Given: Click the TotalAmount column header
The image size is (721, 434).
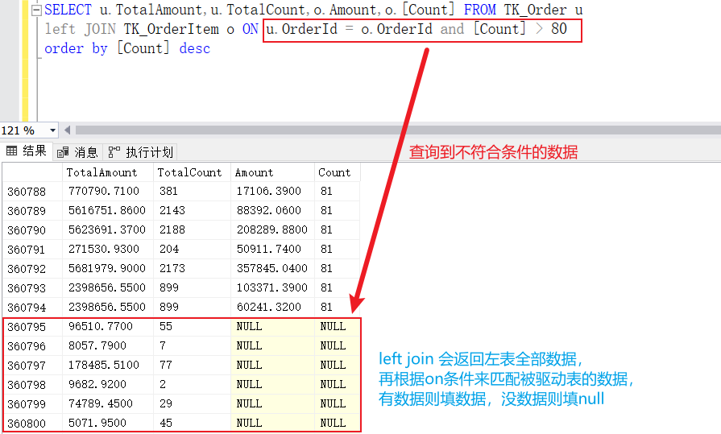Looking at the screenshot, I should pyautogui.click(x=108, y=172).
